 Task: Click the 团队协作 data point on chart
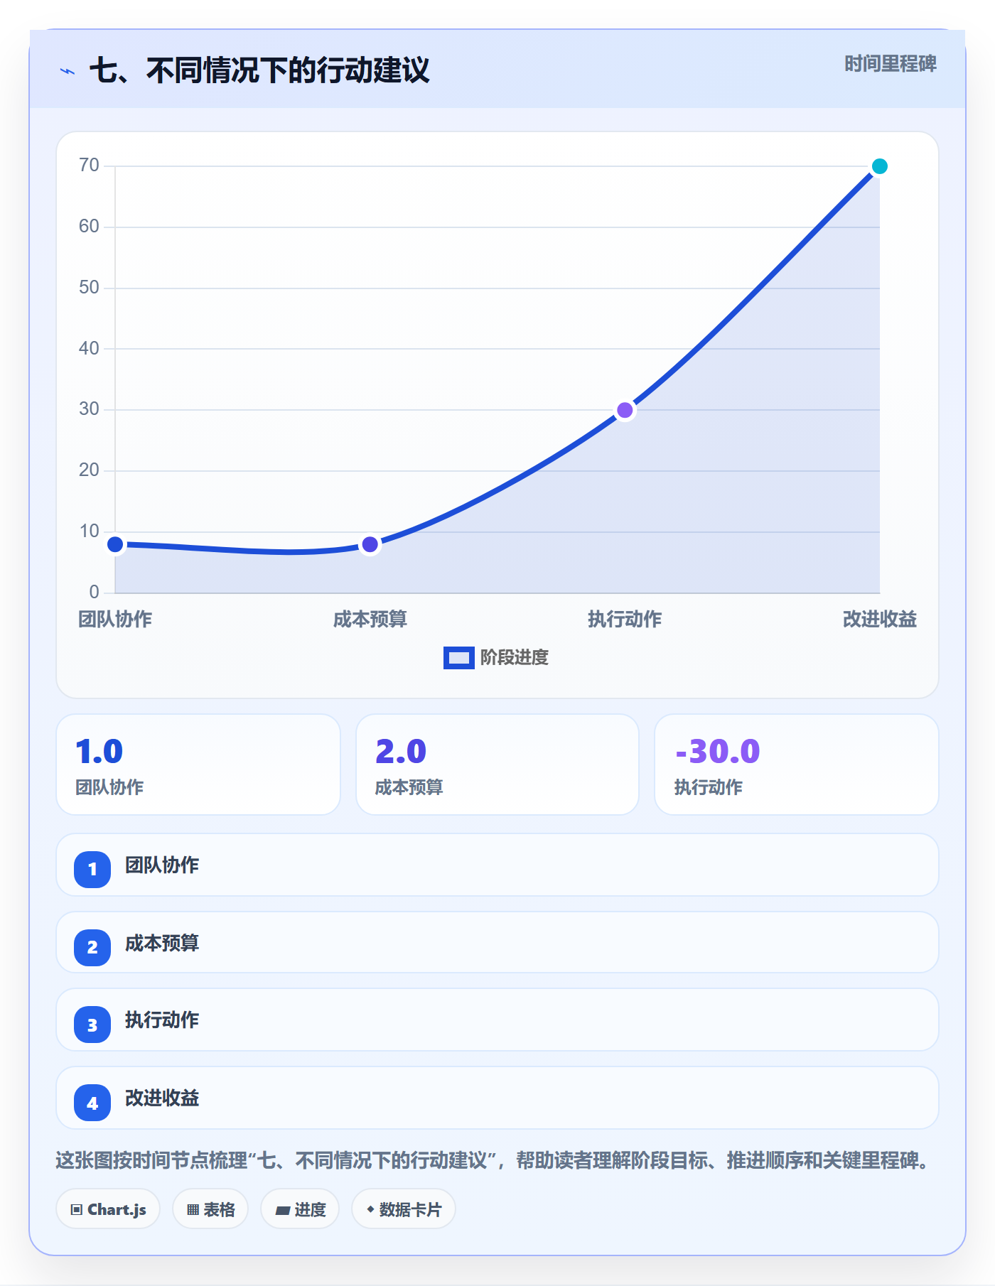click(x=115, y=545)
